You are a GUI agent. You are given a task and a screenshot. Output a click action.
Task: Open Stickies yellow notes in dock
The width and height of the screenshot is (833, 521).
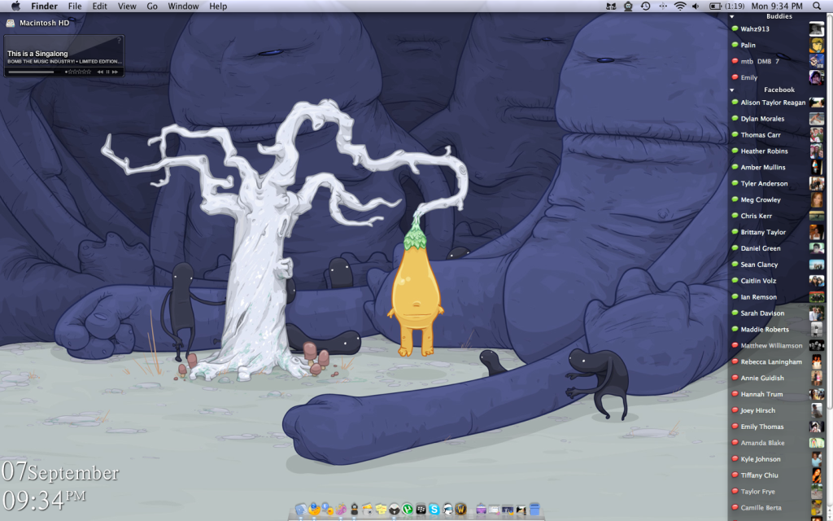click(x=381, y=510)
